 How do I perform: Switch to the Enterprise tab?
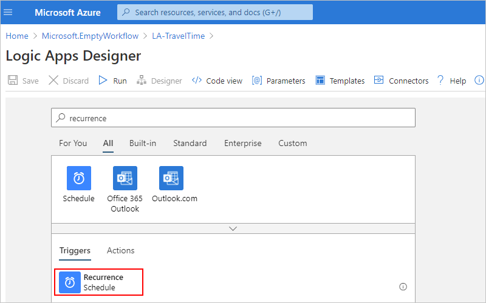pos(242,143)
